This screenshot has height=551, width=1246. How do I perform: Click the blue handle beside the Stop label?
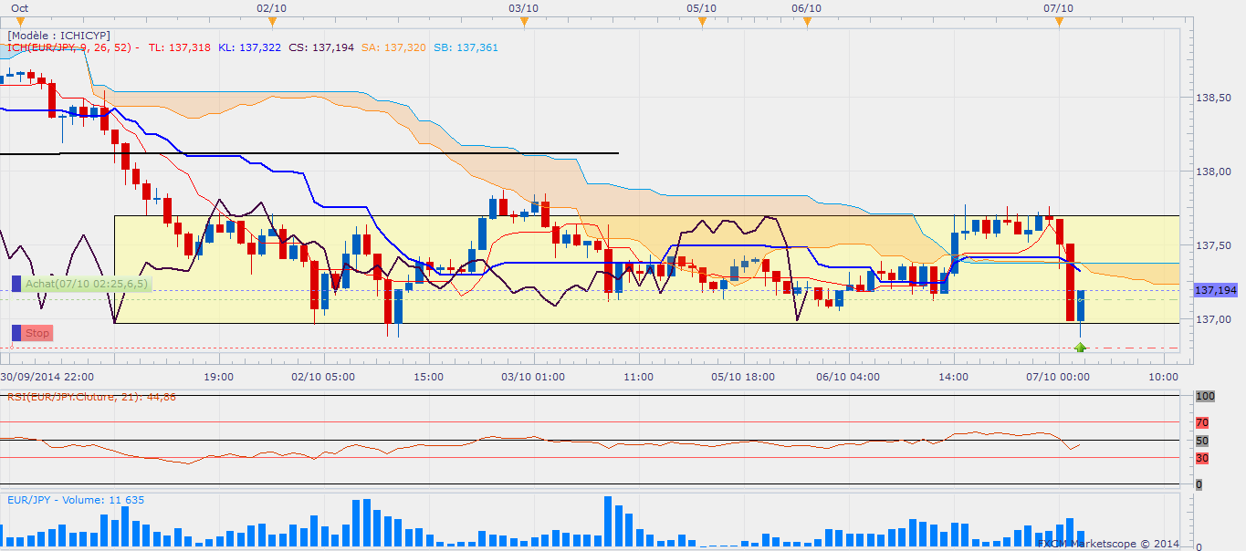coord(16,333)
